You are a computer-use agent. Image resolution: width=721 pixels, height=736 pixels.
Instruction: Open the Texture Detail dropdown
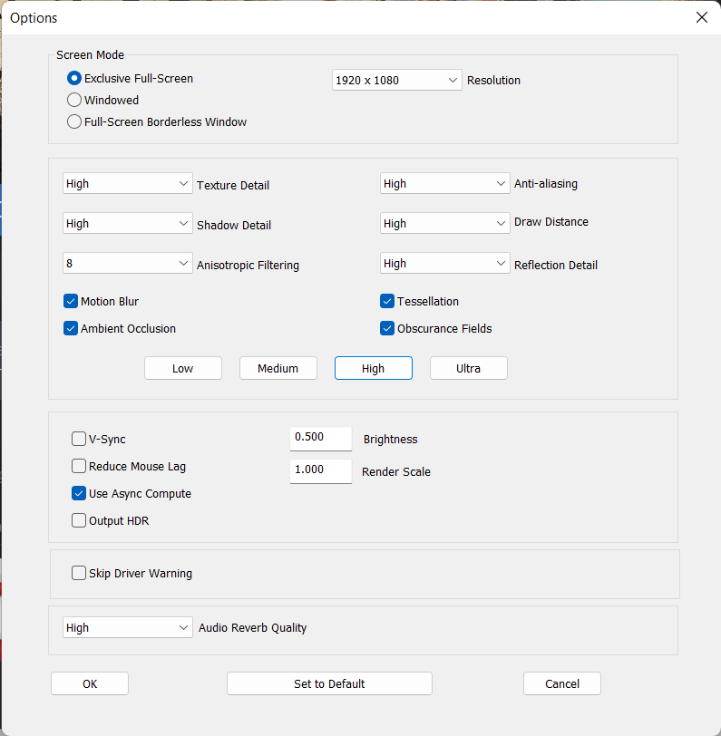[x=127, y=183]
